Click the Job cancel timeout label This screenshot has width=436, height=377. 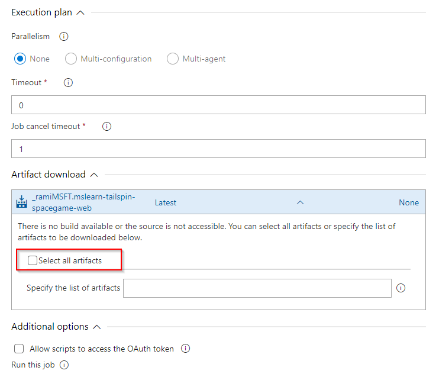(x=46, y=126)
